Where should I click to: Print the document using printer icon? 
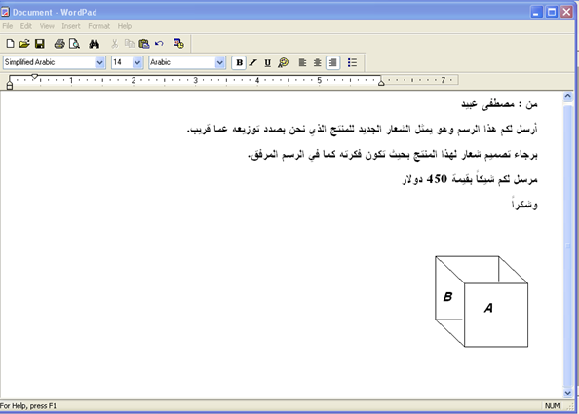(59, 44)
